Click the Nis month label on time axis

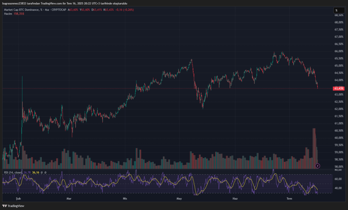(x=125, y=198)
